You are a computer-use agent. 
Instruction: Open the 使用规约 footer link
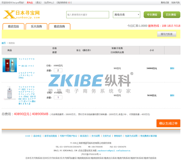[x=118, y=136]
